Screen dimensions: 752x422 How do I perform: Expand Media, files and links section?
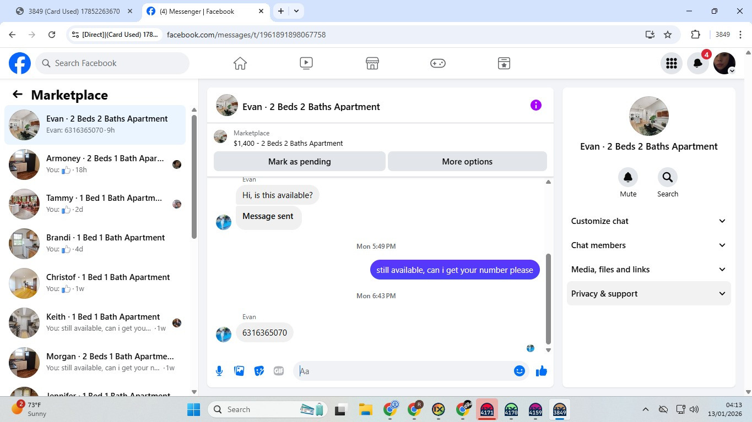point(649,270)
